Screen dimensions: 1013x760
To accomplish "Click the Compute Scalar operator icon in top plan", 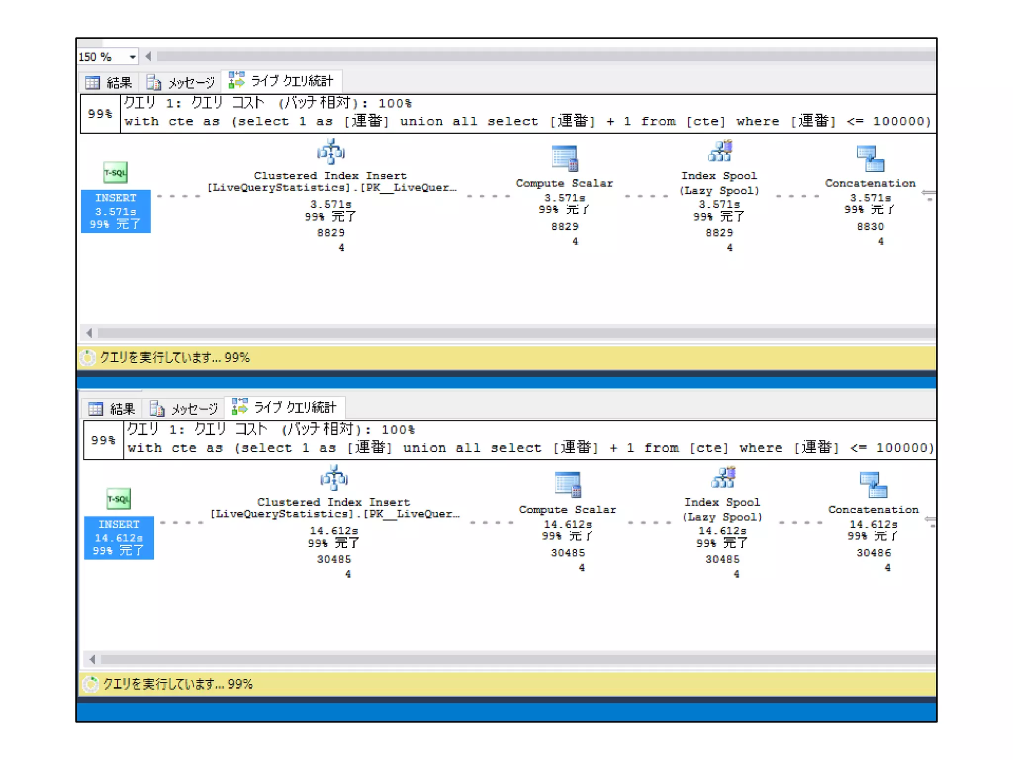I will pyautogui.click(x=564, y=159).
